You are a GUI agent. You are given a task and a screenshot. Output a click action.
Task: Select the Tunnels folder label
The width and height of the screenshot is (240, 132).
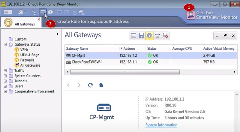(x=20, y=81)
